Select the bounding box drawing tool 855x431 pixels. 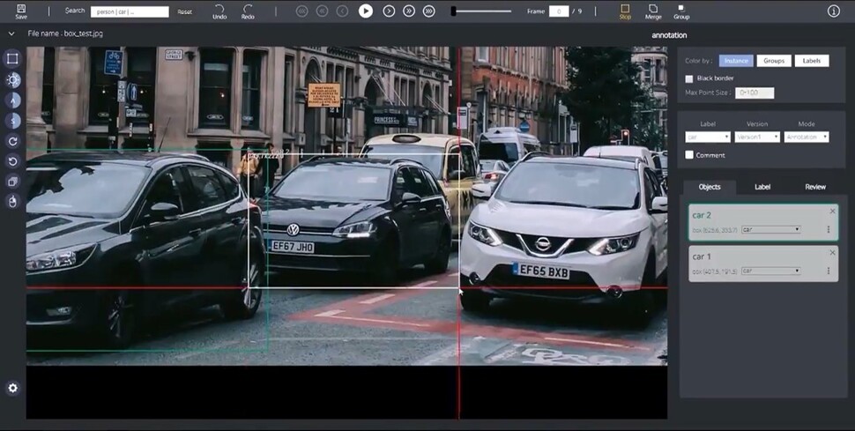[x=12, y=58]
